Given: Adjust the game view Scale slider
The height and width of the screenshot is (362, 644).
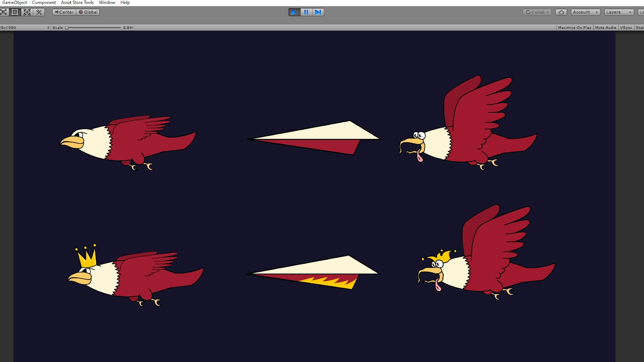Looking at the screenshot, I should point(93,27).
